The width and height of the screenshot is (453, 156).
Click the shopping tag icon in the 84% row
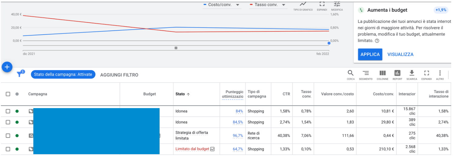point(31,111)
